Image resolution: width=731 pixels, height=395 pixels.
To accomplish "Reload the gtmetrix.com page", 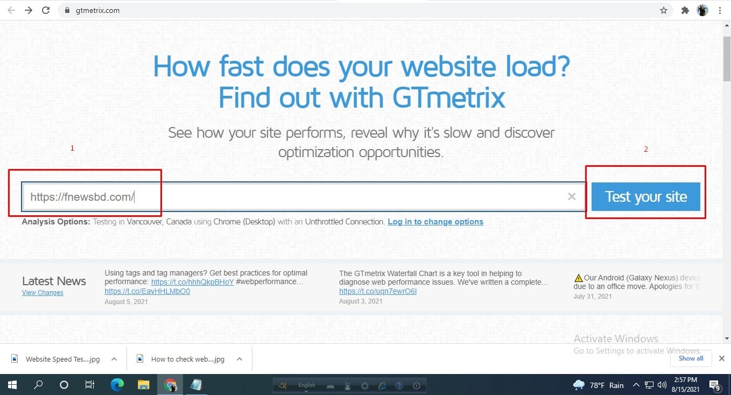I will [46, 10].
